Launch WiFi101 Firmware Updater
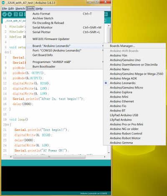 [x=65, y=39]
